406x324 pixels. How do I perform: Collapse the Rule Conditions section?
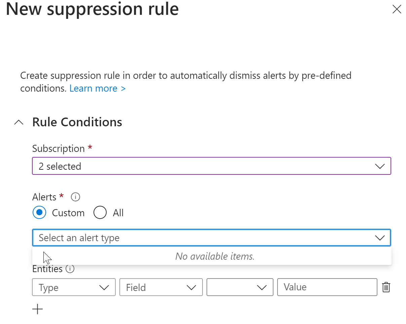point(19,122)
